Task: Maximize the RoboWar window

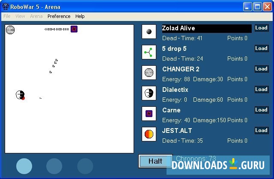Action: (x=257, y=7)
